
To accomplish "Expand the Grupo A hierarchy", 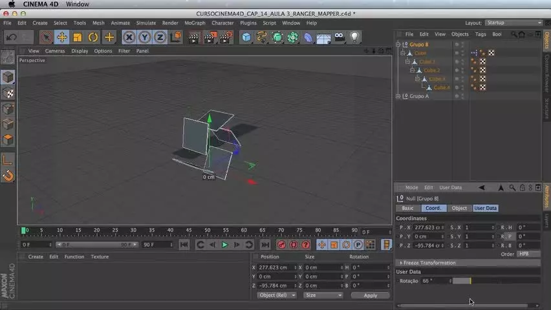I will point(398,96).
